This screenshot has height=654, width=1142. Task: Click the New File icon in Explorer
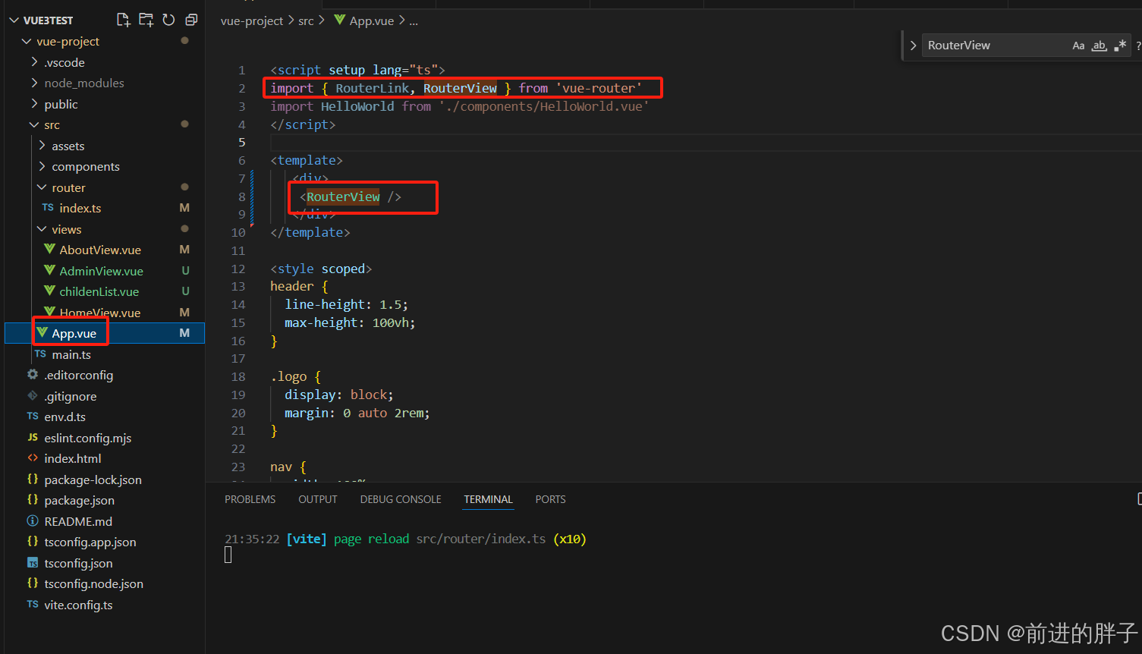(123, 20)
